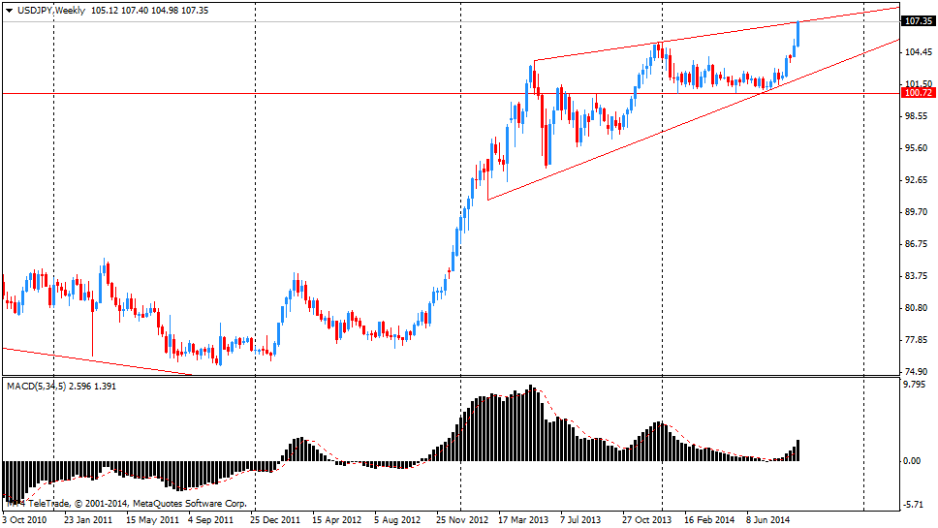The height and width of the screenshot is (528, 938).
Task: Click the 101.50 price axis label
Action: pyautogui.click(x=918, y=83)
